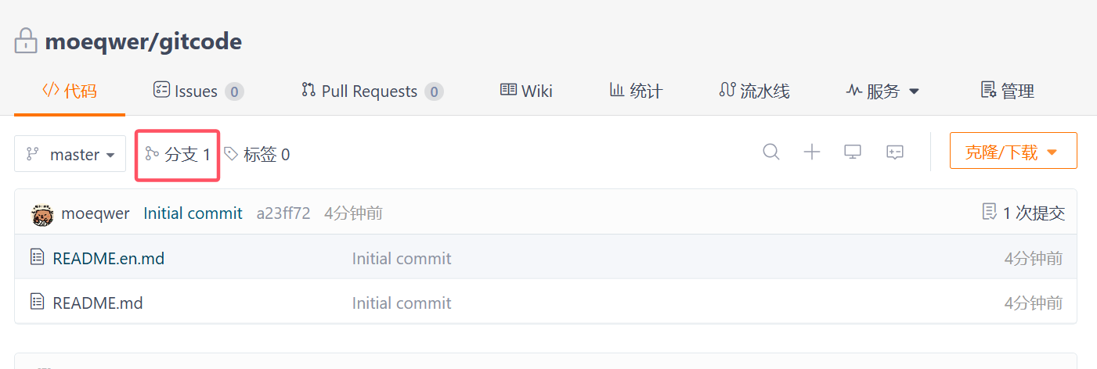Open the moeqwer author name link
The height and width of the screenshot is (369, 1097).
(x=96, y=213)
